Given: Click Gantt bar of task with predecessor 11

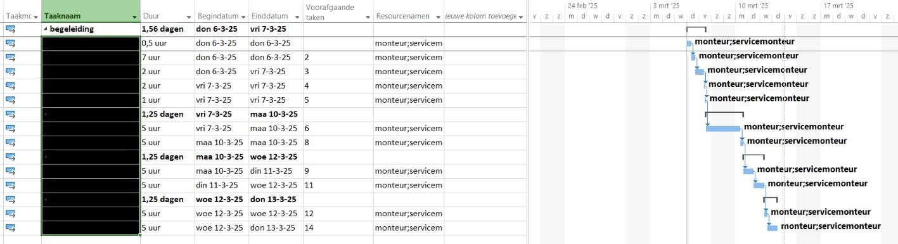Looking at the screenshot, I should (759, 185).
